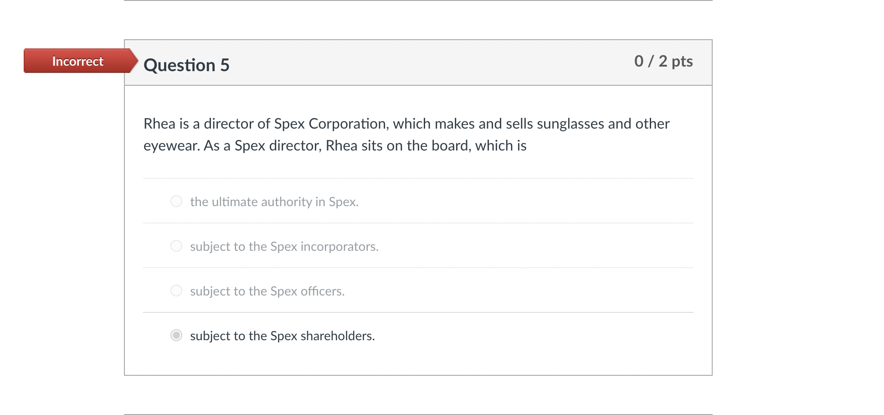
Task: Click the selected "subject to the Spex shareholders" radio
Action: point(176,336)
